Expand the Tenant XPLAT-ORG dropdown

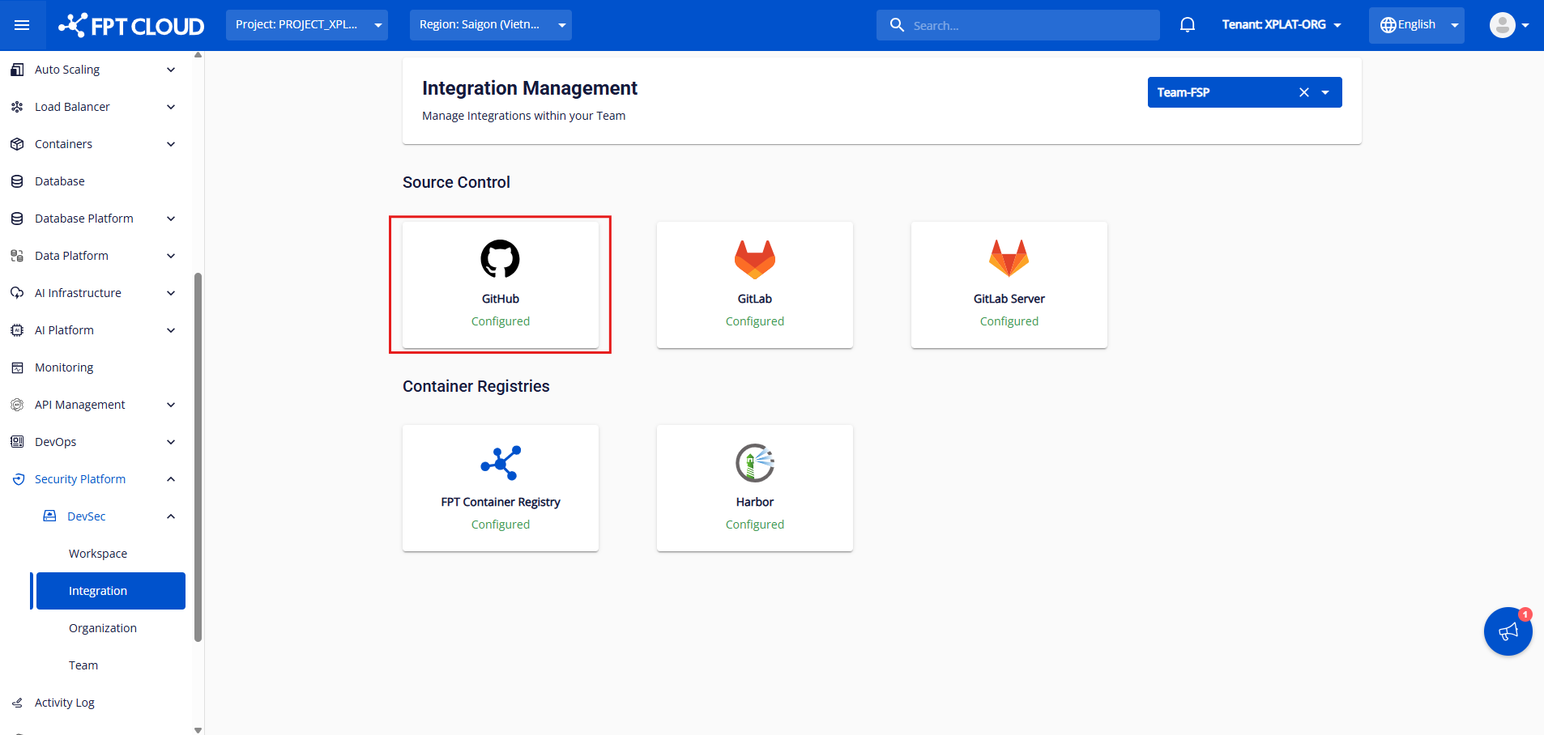[1281, 25]
